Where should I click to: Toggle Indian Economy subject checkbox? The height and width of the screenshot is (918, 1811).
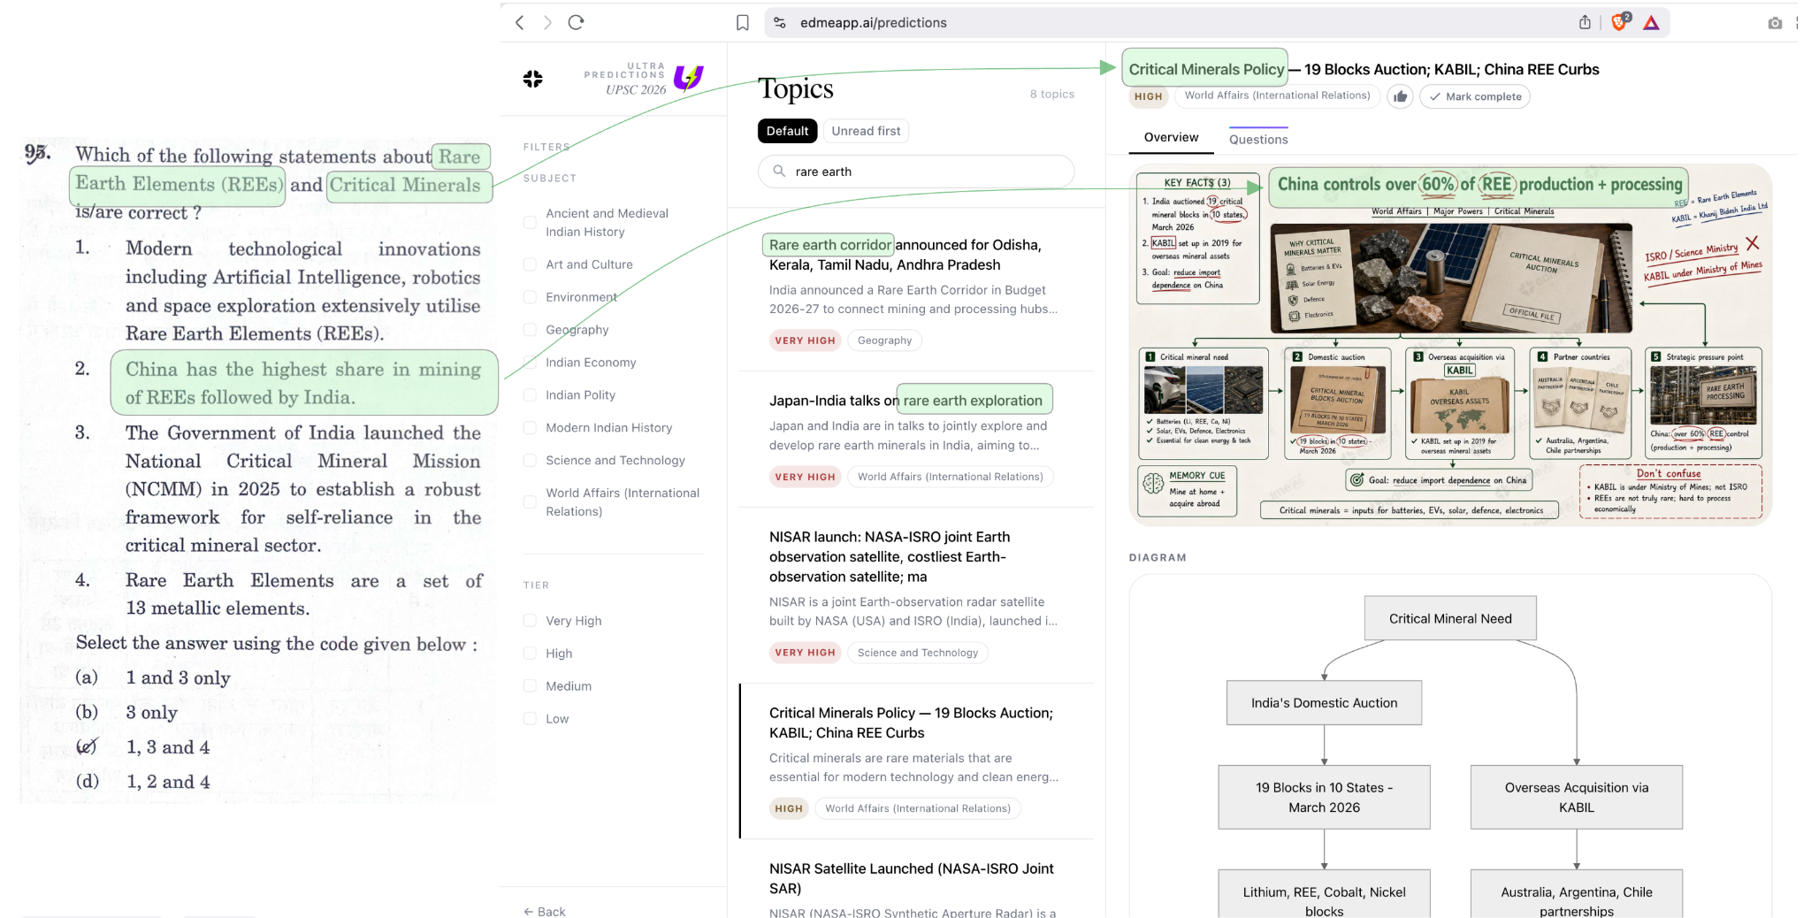pyautogui.click(x=530, y=363)
